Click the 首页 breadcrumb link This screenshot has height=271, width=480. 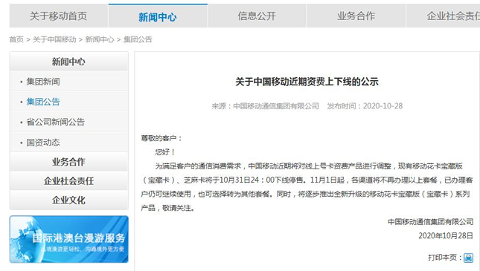16,39
